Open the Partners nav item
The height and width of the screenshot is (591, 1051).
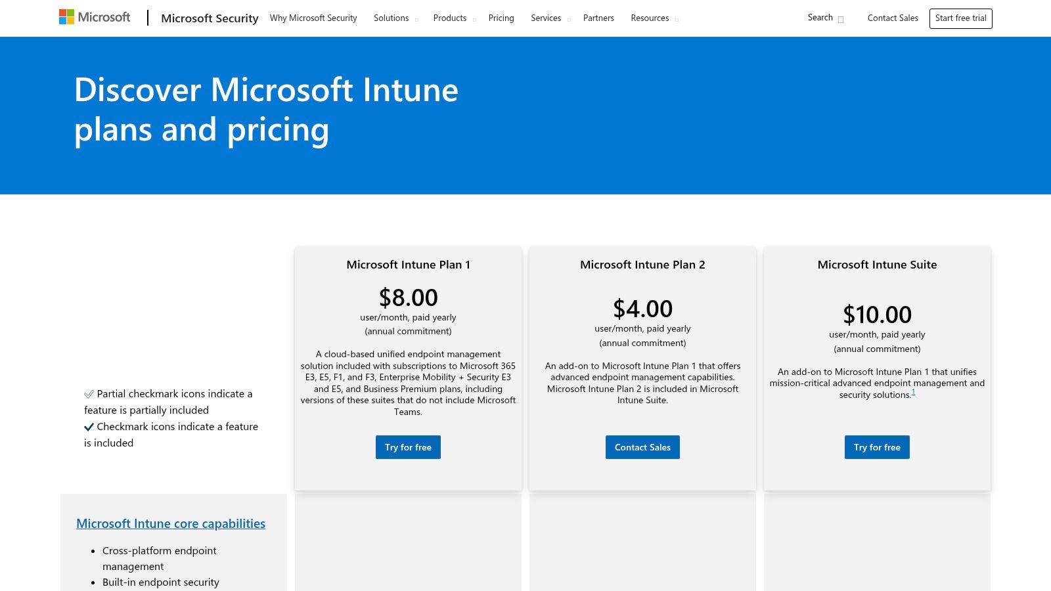(598, 18)
